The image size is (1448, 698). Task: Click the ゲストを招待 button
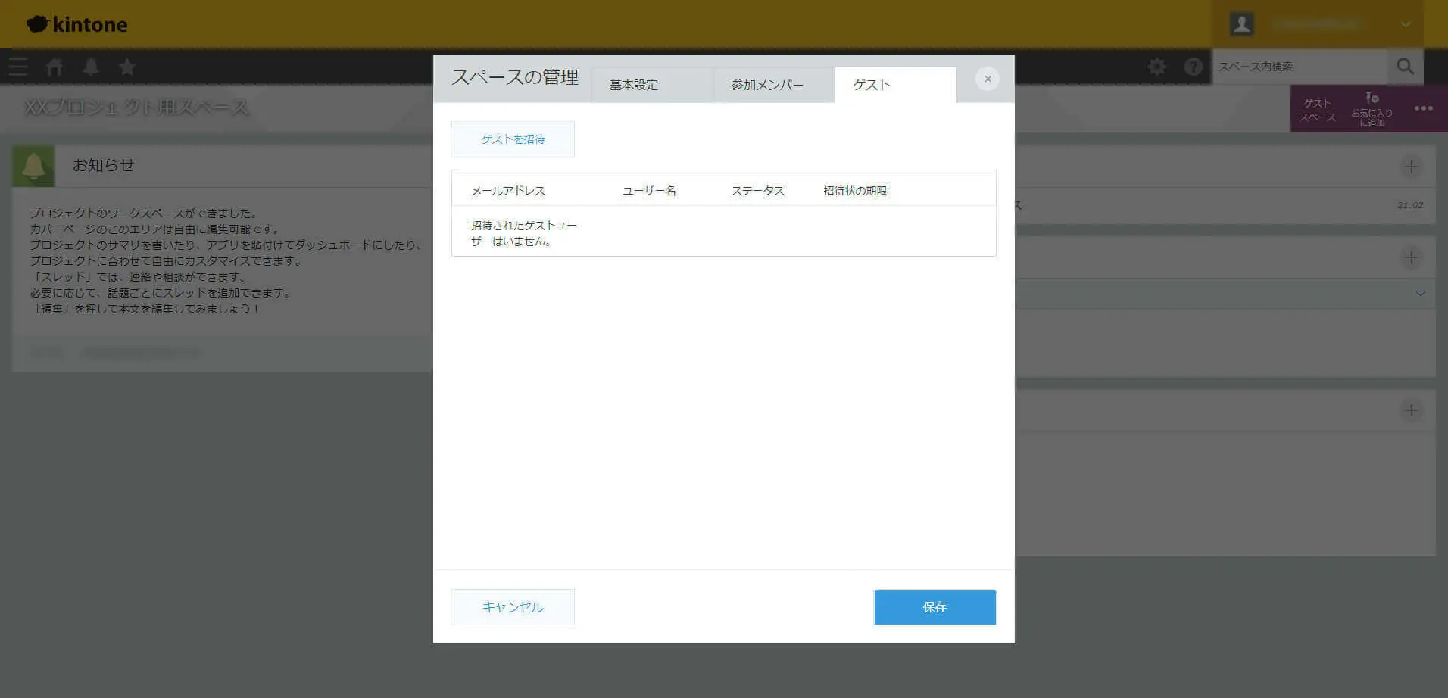(513, 139)
